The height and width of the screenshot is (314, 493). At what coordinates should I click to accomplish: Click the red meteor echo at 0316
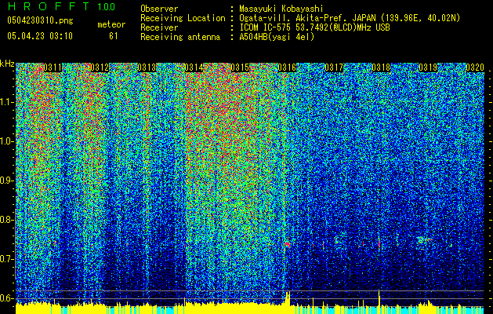287,244
